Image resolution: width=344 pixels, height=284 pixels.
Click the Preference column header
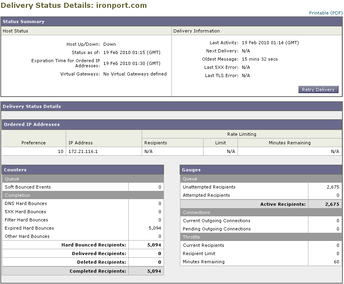(34, 143)
